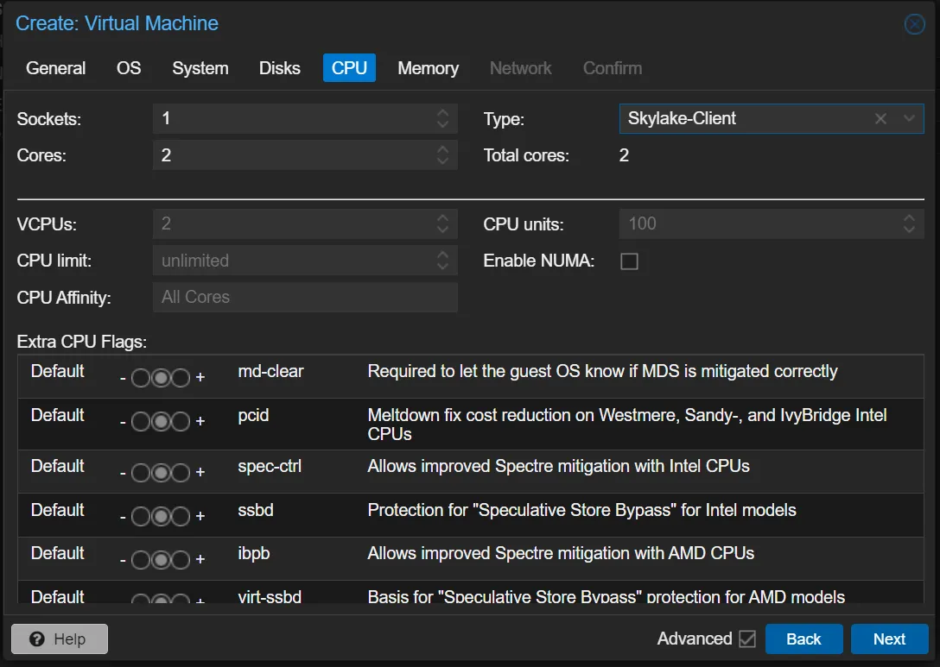The height and width of the screenshot is (667, 940).
Task: Decrease Cores using the down stepper arrow
Action: [442, 160]
